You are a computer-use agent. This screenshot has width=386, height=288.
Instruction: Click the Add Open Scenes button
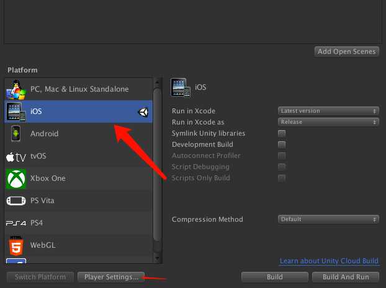tap(347, 51)
